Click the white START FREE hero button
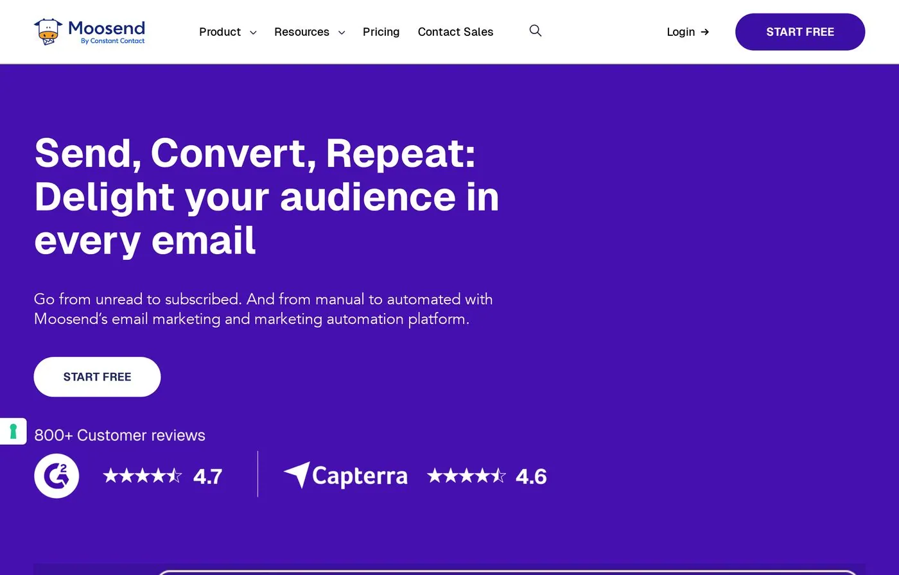 pyautogui.click(x=97, y=377)
